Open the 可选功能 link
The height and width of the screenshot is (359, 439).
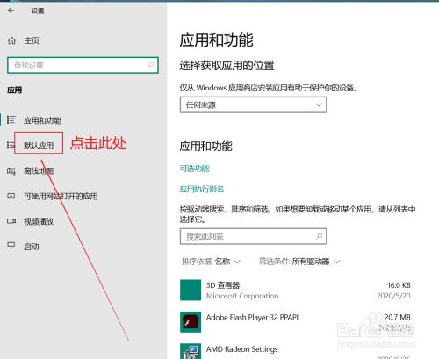click(x=195, y=169)
